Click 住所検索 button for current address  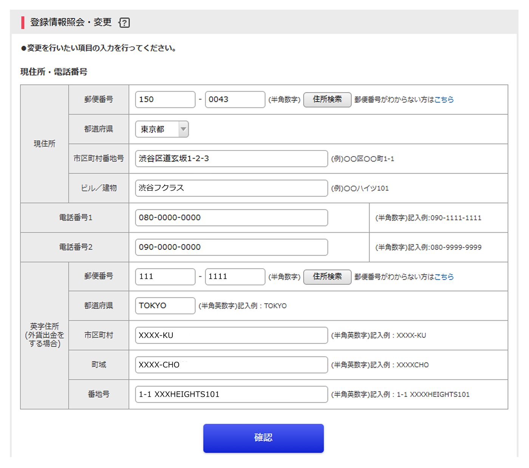click(327, 100)
